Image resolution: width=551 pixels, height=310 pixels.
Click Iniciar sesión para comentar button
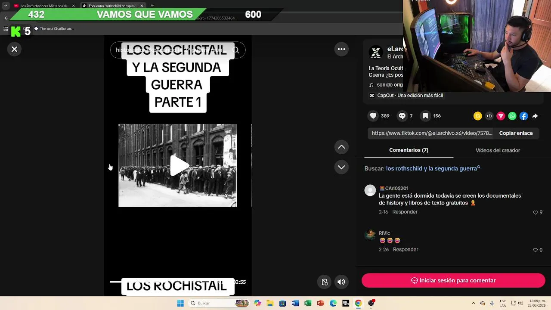pos(453,280)
